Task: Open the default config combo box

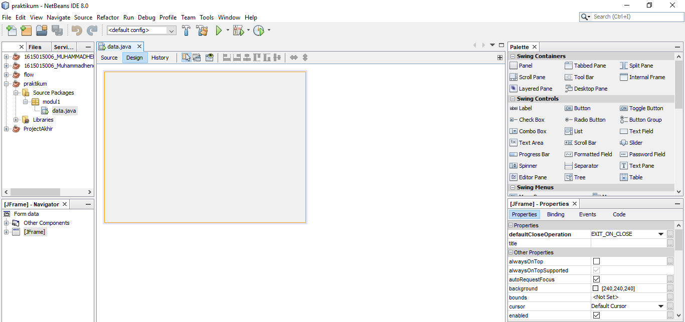Action: pyautogui.click(x=171, y=30)
